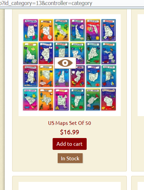Select the California map postcard

(x=61, y=30)
